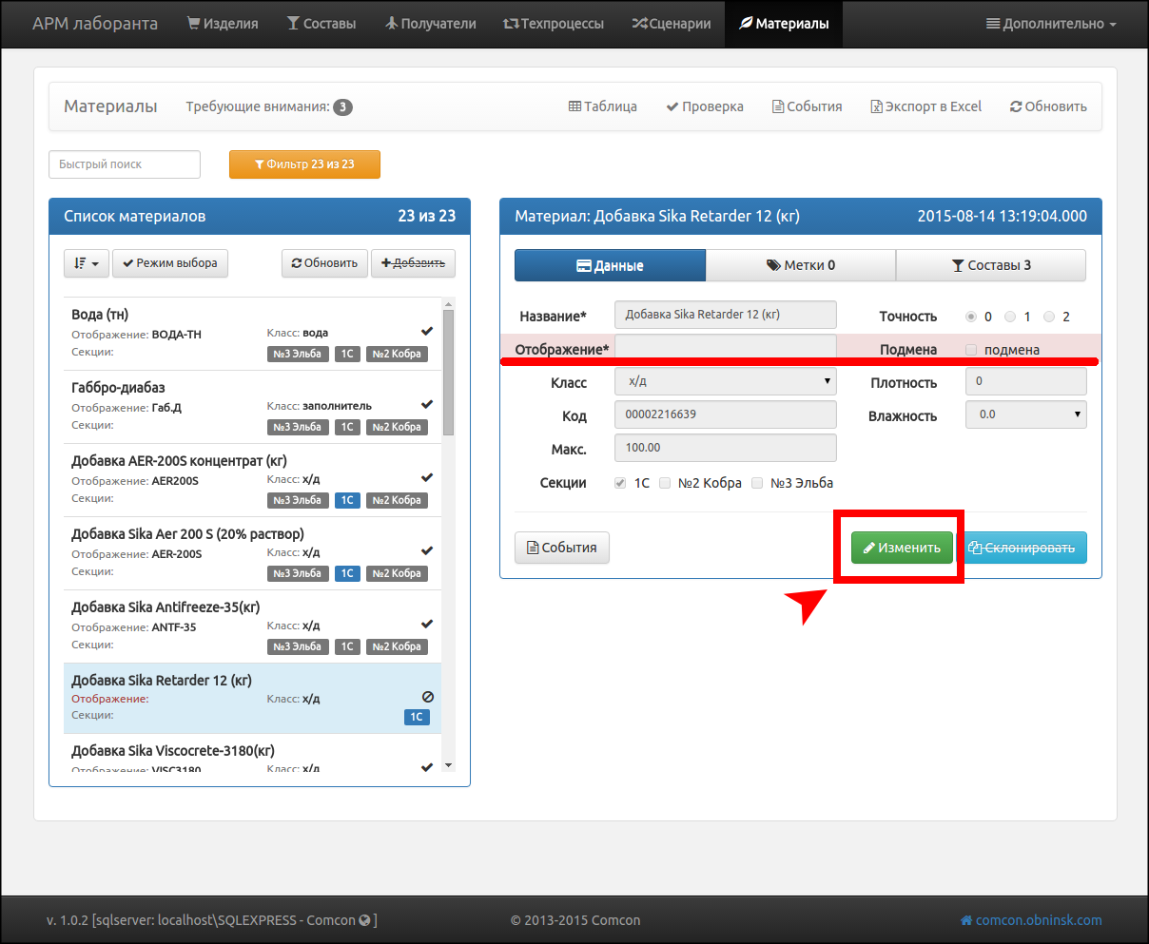Toggle the подмена checkbox

[971, 350]
